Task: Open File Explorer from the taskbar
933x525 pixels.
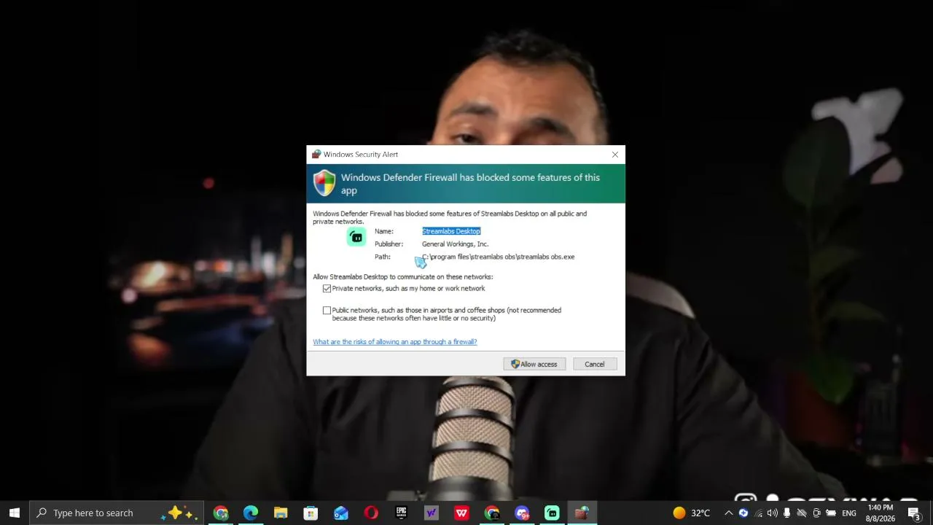Action: 281,513
